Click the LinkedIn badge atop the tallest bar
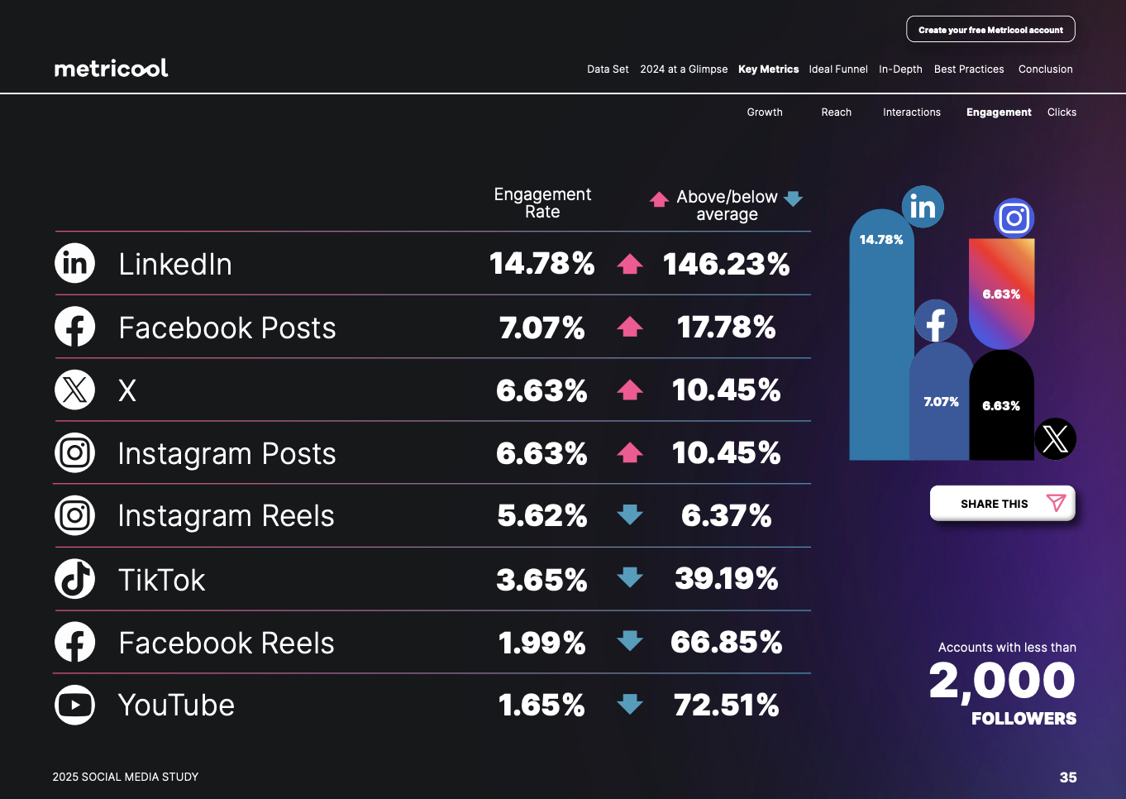The width and height of the screenshot is (1126, 799). click(923, 207)
